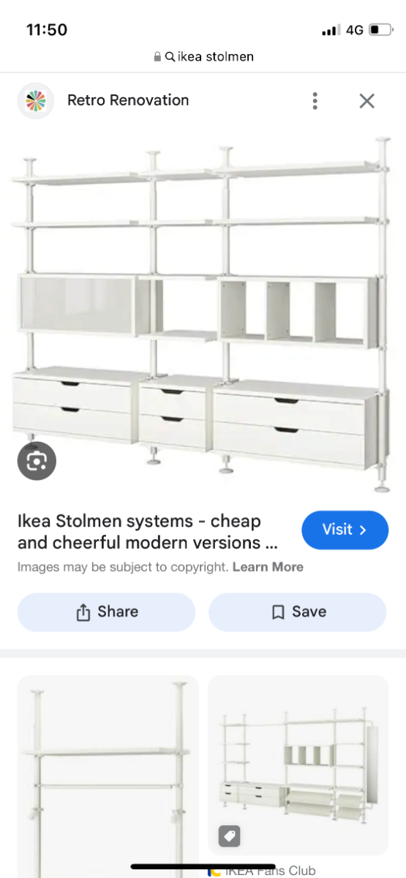Tap the Retro Renovation source name
The image size is (406, 878).
128,100
